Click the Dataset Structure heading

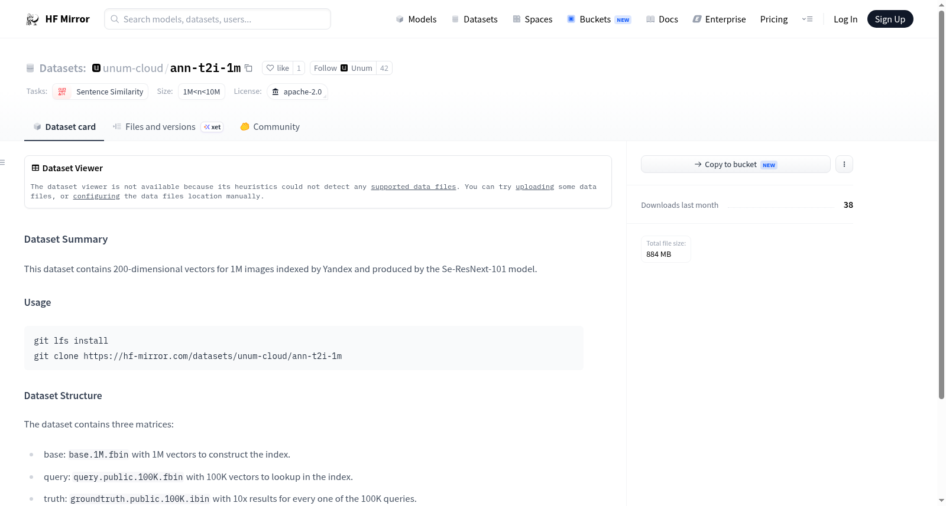click(x=63, y=396)
